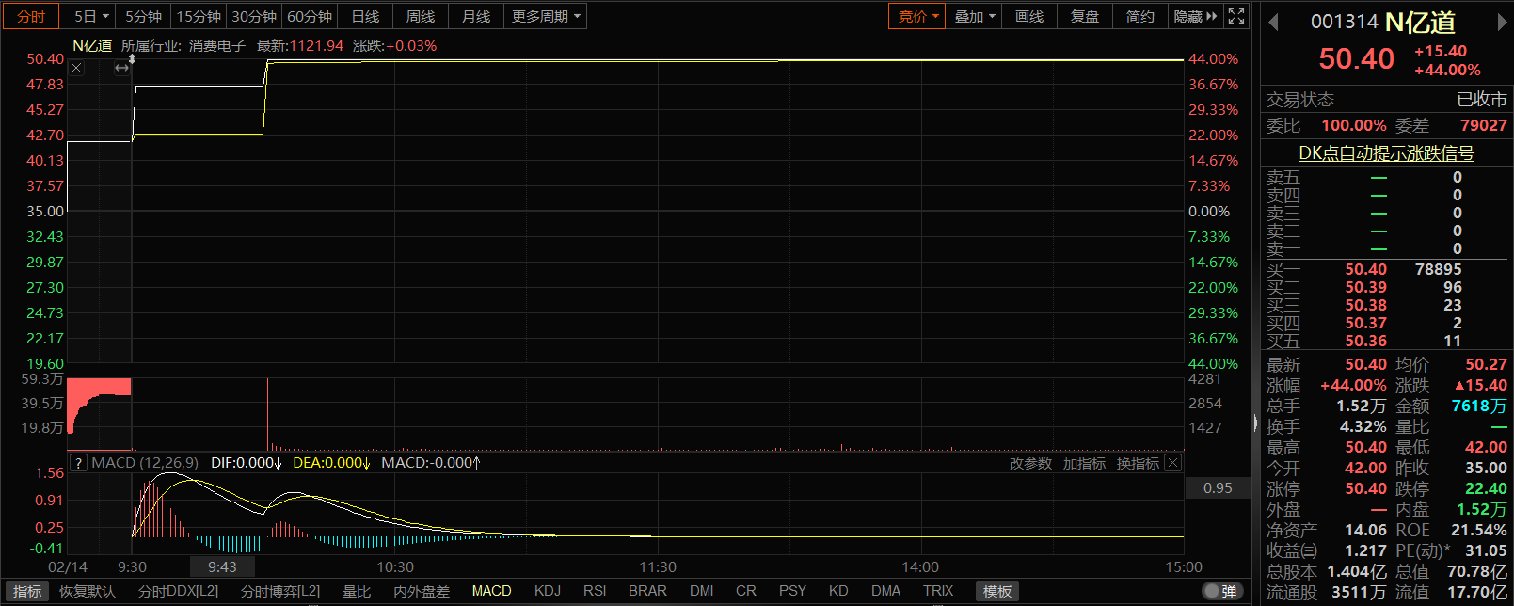Image resolution: width=1514 pixels, height=606 pixels.
Task: Click the 9:43 time axis marker
Action: pyautogui.click(x=222, y=566)
